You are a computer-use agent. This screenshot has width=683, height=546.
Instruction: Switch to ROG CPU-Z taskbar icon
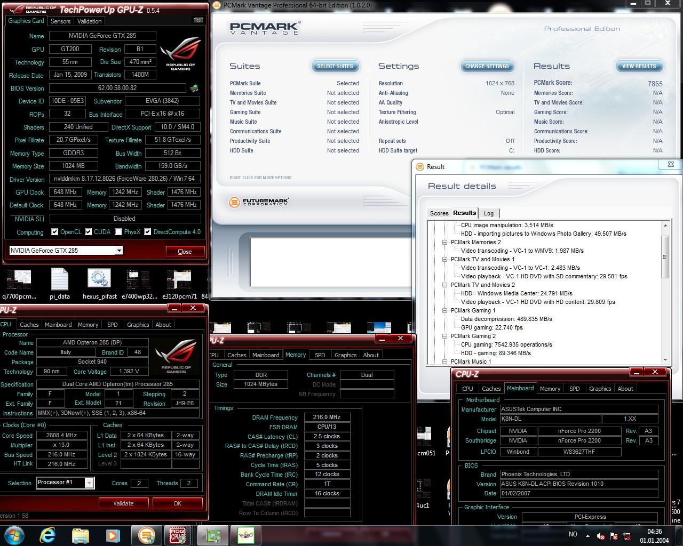178,535
